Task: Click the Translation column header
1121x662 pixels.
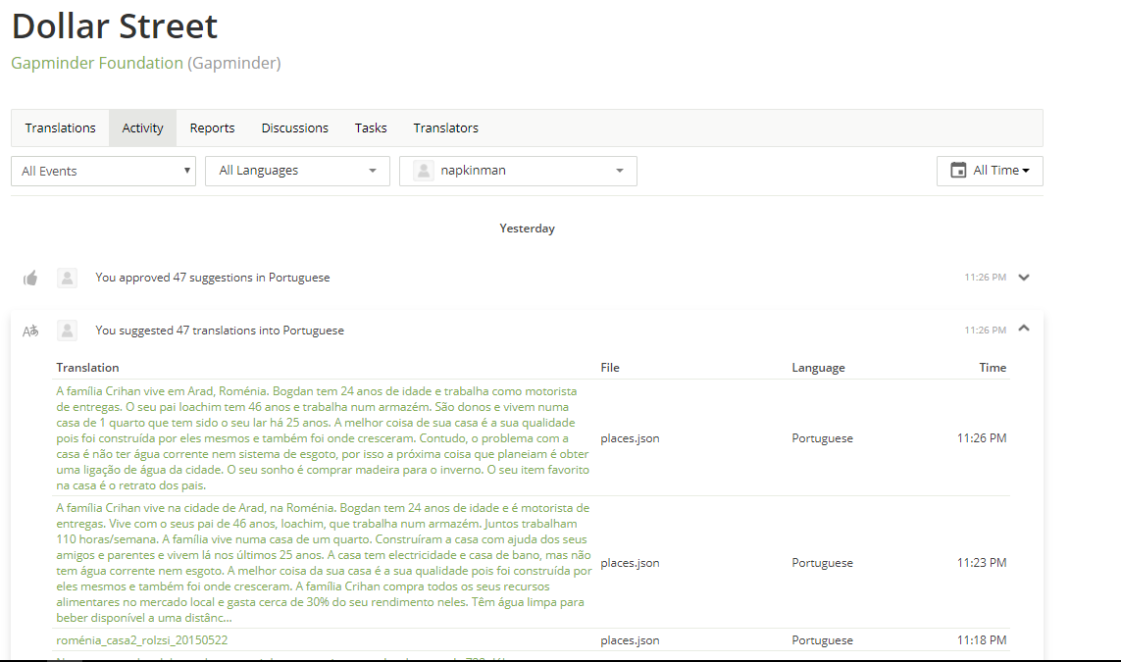Action: click(88, 368)
